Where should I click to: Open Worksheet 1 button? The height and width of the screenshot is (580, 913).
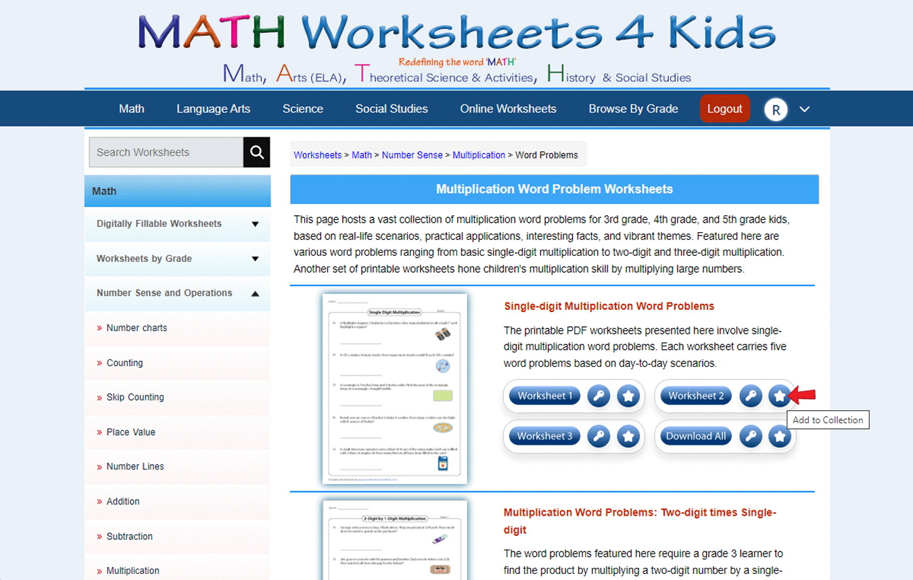(x=544, y=396)
